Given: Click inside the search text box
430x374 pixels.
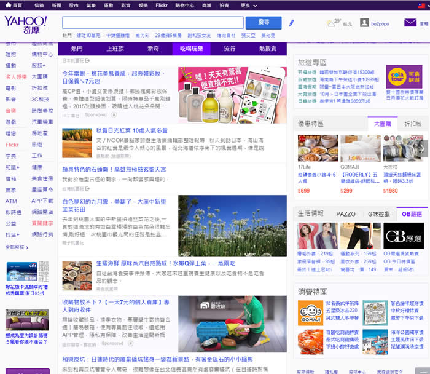Looking at the screenshot, I should tap(152, 23).
